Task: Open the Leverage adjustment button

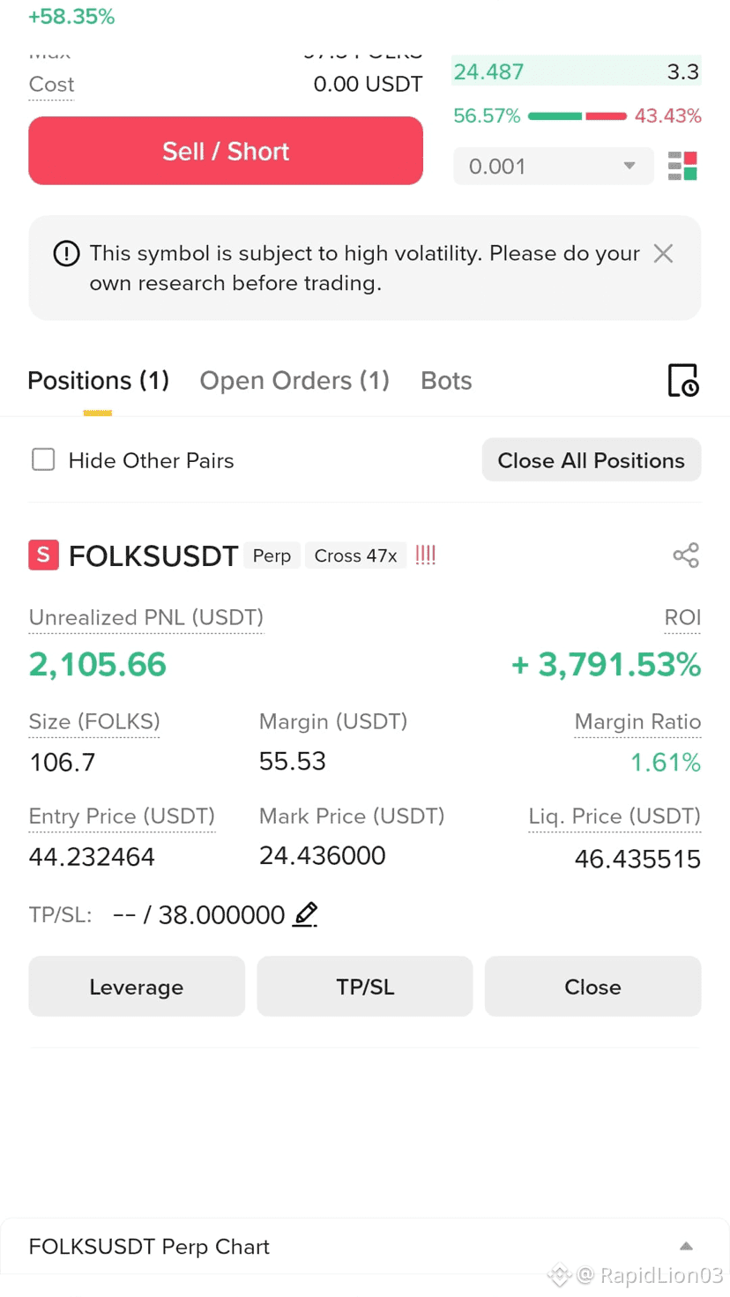Action: (x=137, y=987)
